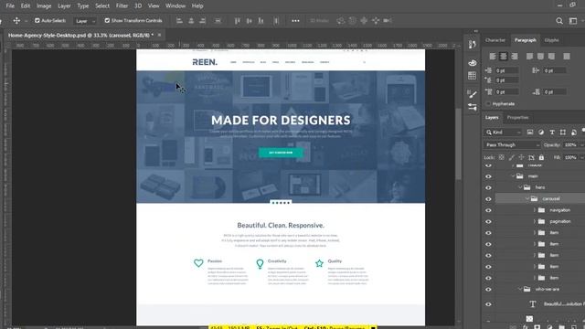Collapse the carousel layer group
This screenshot has height=329, width=585.
527,199
